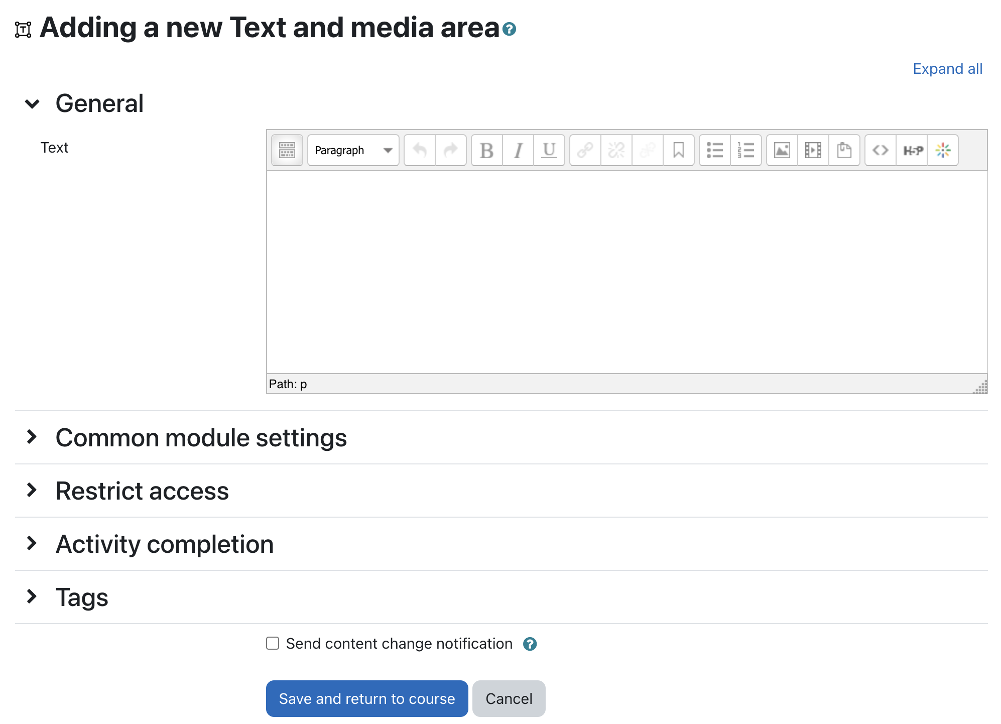Click the underline formatting button
Image resolution: width=1001 pixels, height=724 pixels.
click(x=549, y=150)
